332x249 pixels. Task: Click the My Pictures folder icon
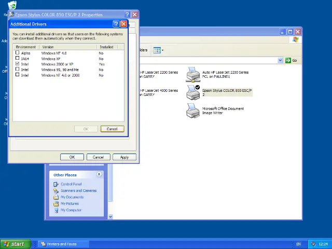[56, 204]
